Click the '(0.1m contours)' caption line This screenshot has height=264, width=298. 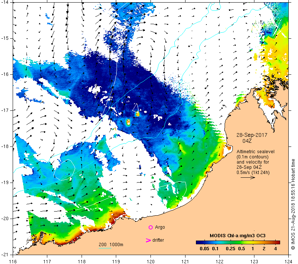click(253, 157)
